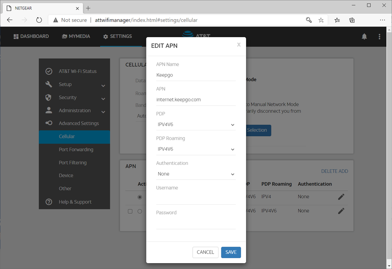Click the Settings gear icon

point(106,37)
